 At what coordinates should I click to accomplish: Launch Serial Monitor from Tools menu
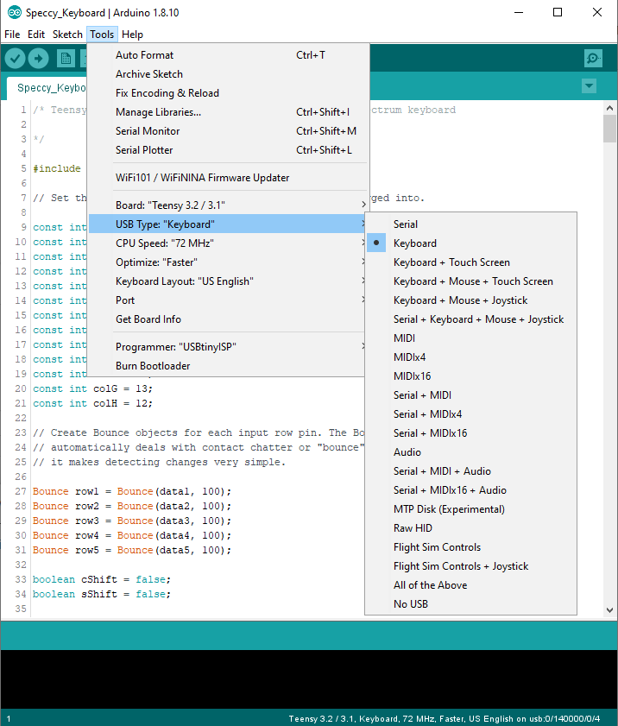[229, 131]
